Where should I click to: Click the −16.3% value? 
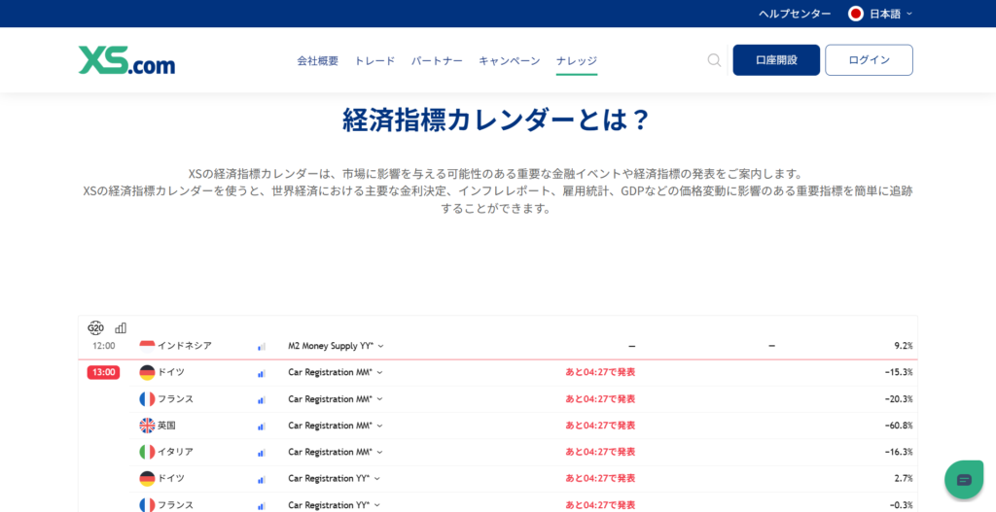(x=899, y=452)
